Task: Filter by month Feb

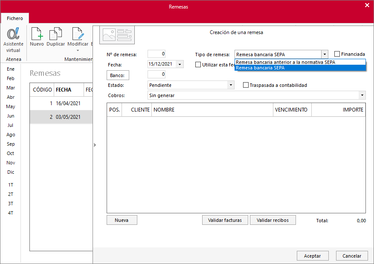Action: [x=11, y=78]
